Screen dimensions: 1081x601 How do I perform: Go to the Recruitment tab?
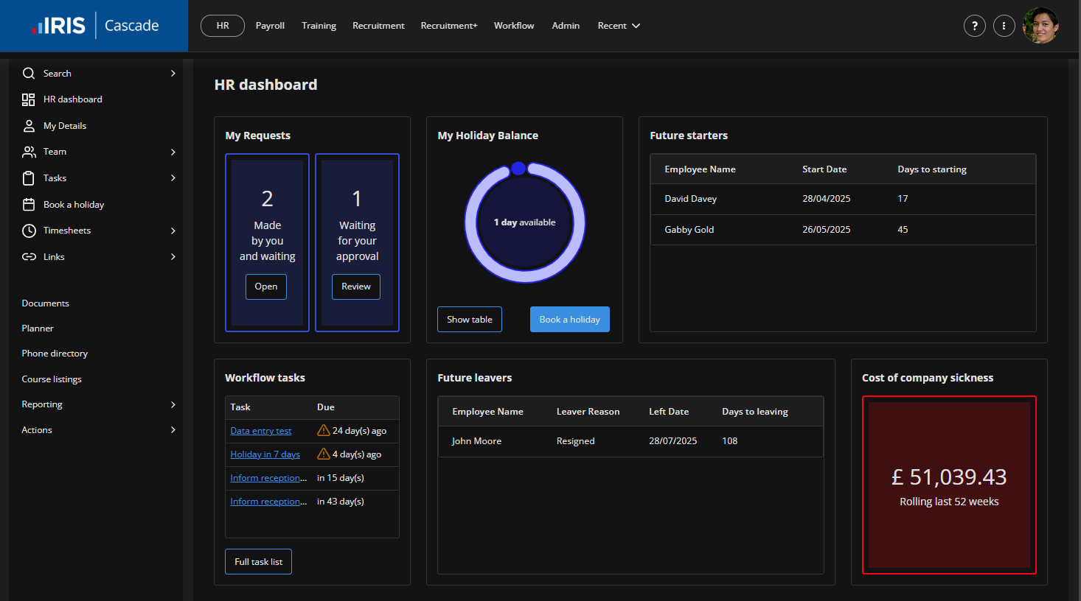[378, 26]
